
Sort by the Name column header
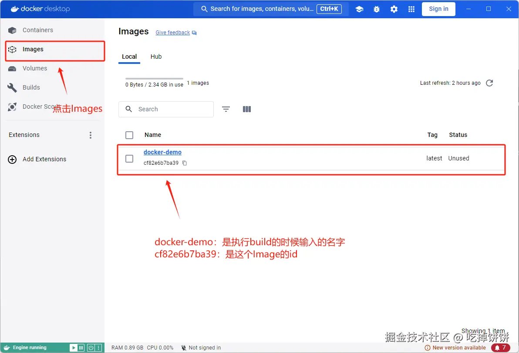click(153, 135)
